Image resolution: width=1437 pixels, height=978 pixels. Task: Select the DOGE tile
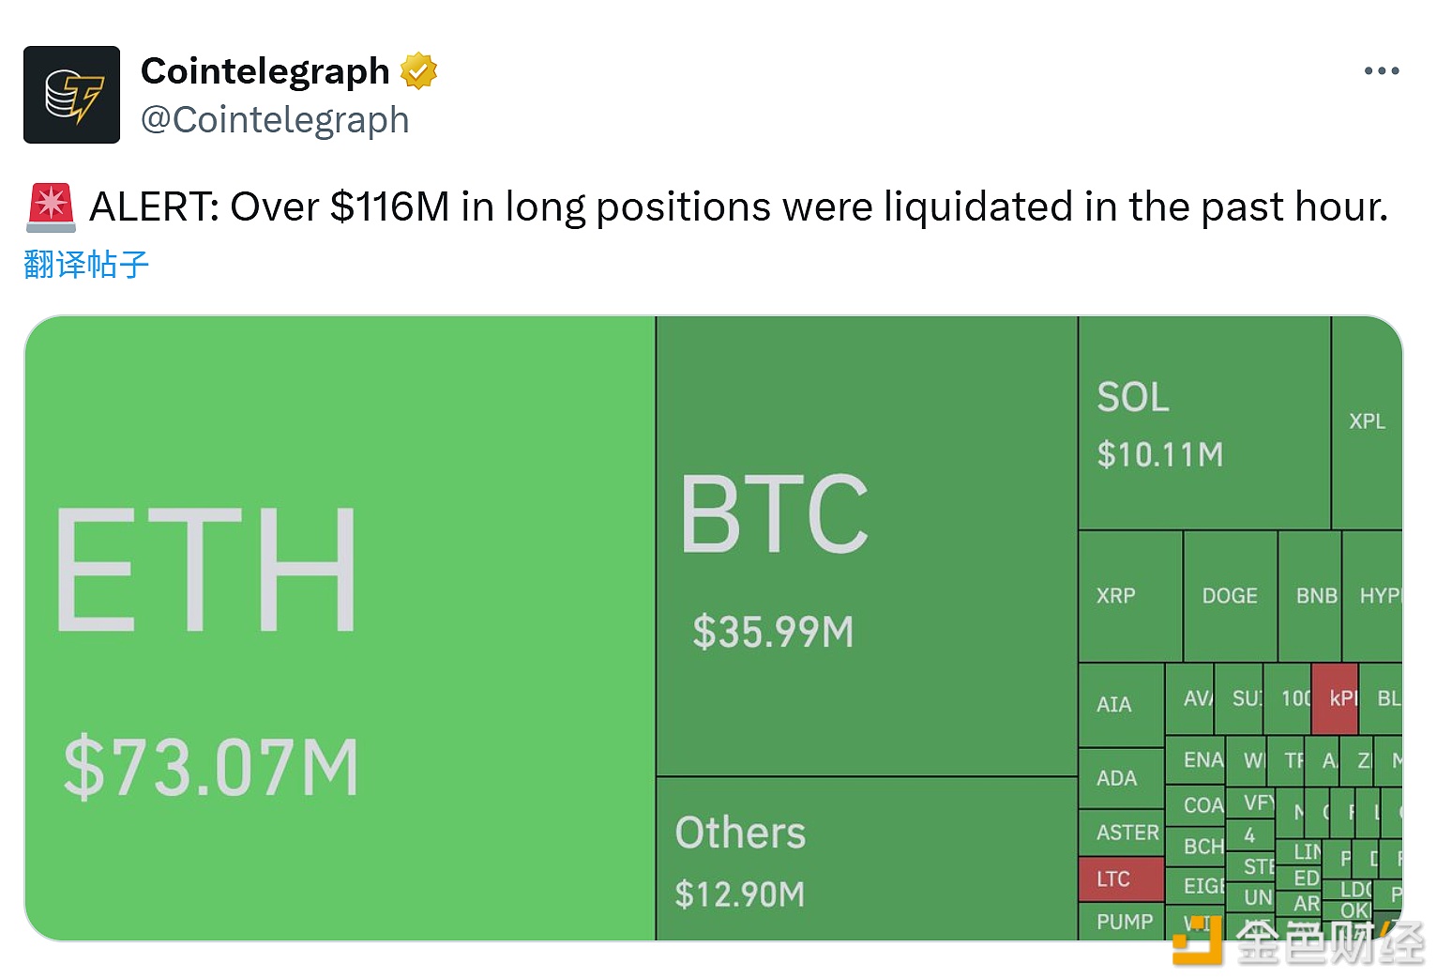pyautogui.click(x=1230, y=596)
